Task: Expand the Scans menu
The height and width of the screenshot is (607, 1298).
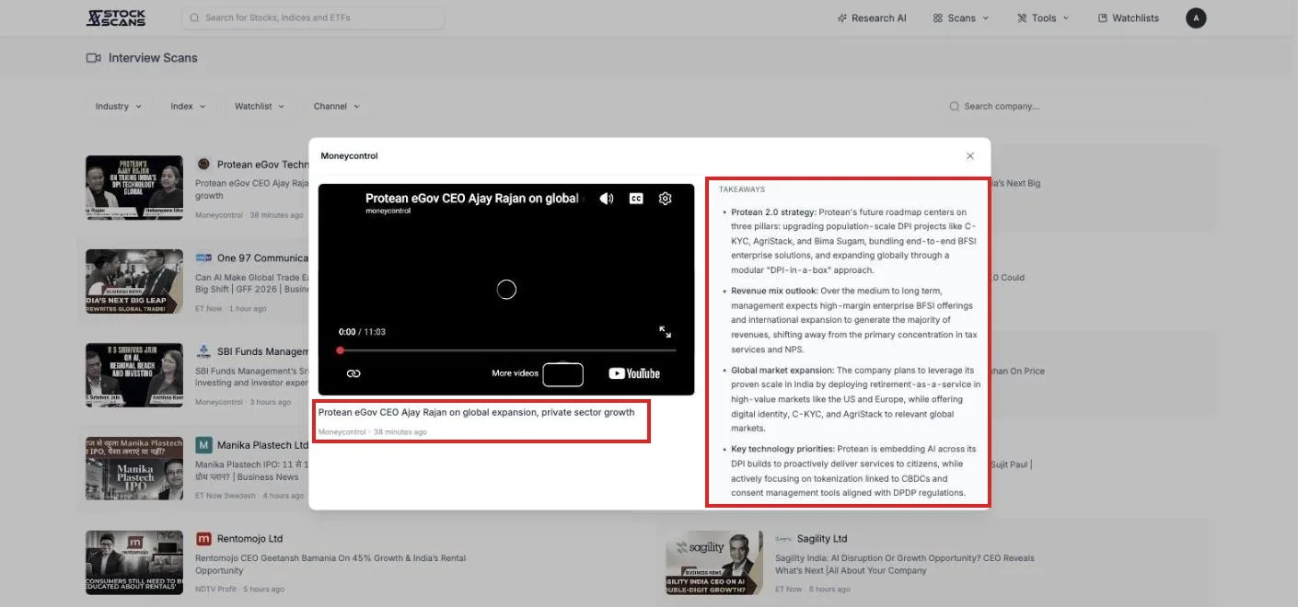Action: (960, 17)
